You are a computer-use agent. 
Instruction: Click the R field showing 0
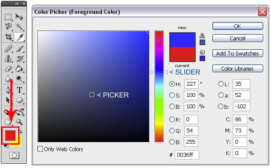coord(191,120)
